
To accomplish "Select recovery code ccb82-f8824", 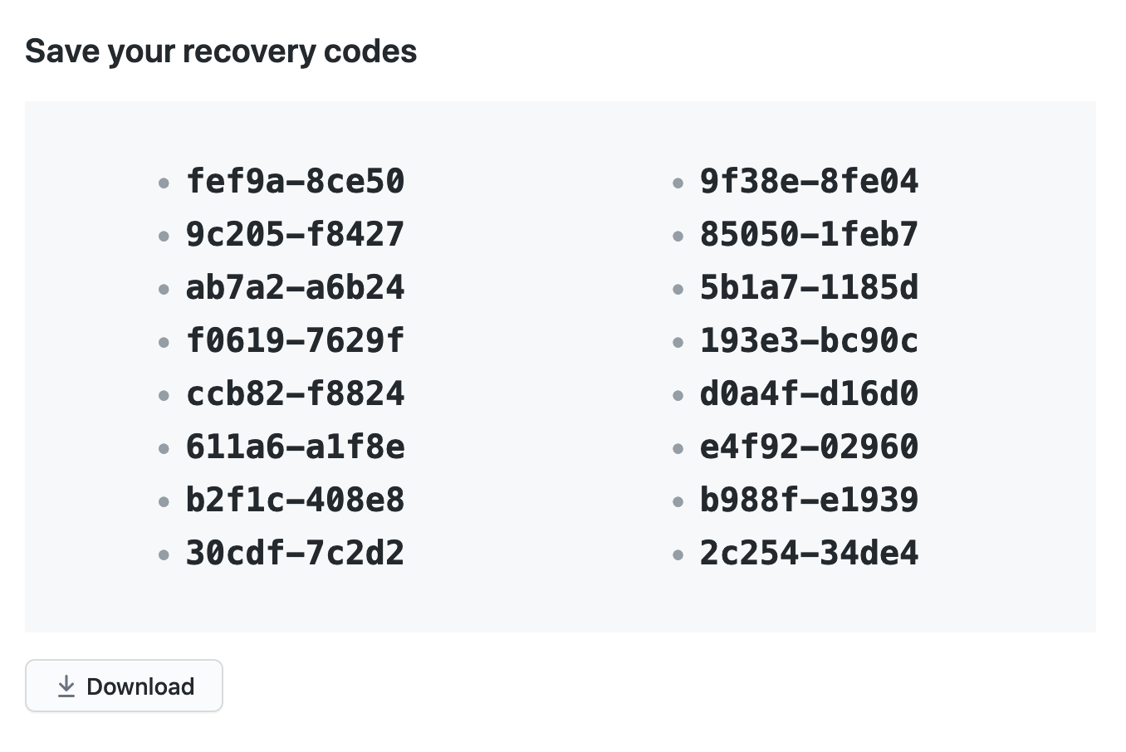I will click(x=296, y=393).
